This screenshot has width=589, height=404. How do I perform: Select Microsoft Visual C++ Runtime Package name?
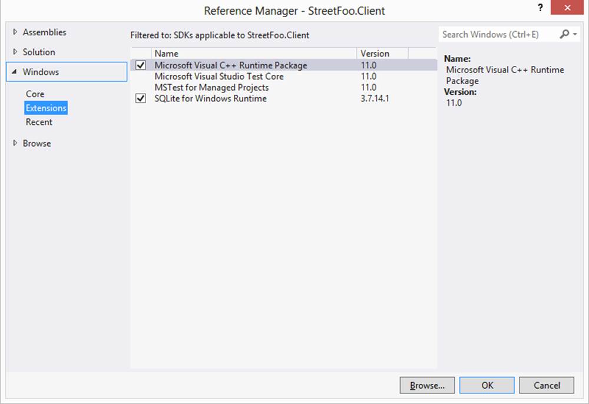(x=231, y=65)
